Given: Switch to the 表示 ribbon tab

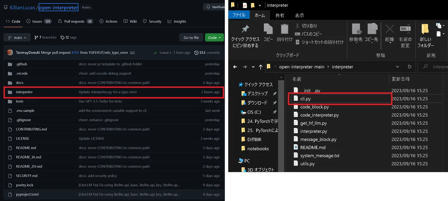Looking at the screenshot, I should point(299,15).
